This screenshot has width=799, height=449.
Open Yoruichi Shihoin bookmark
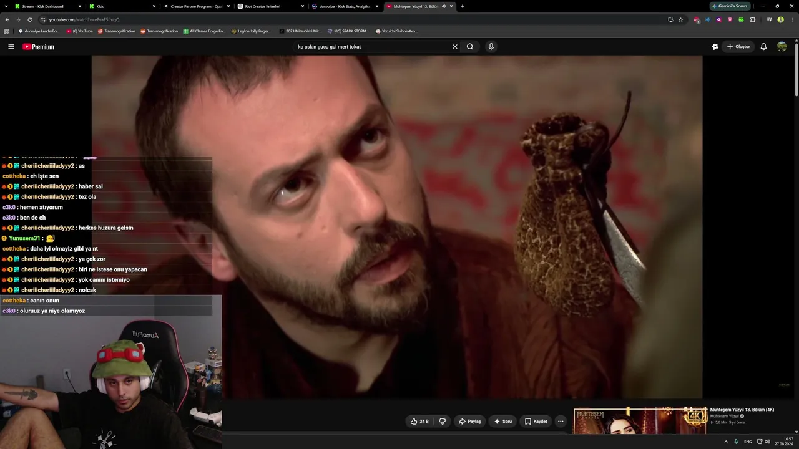tap(396, 31)
